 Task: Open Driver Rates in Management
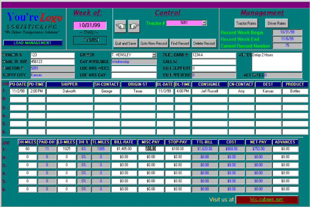coord(276,23)
